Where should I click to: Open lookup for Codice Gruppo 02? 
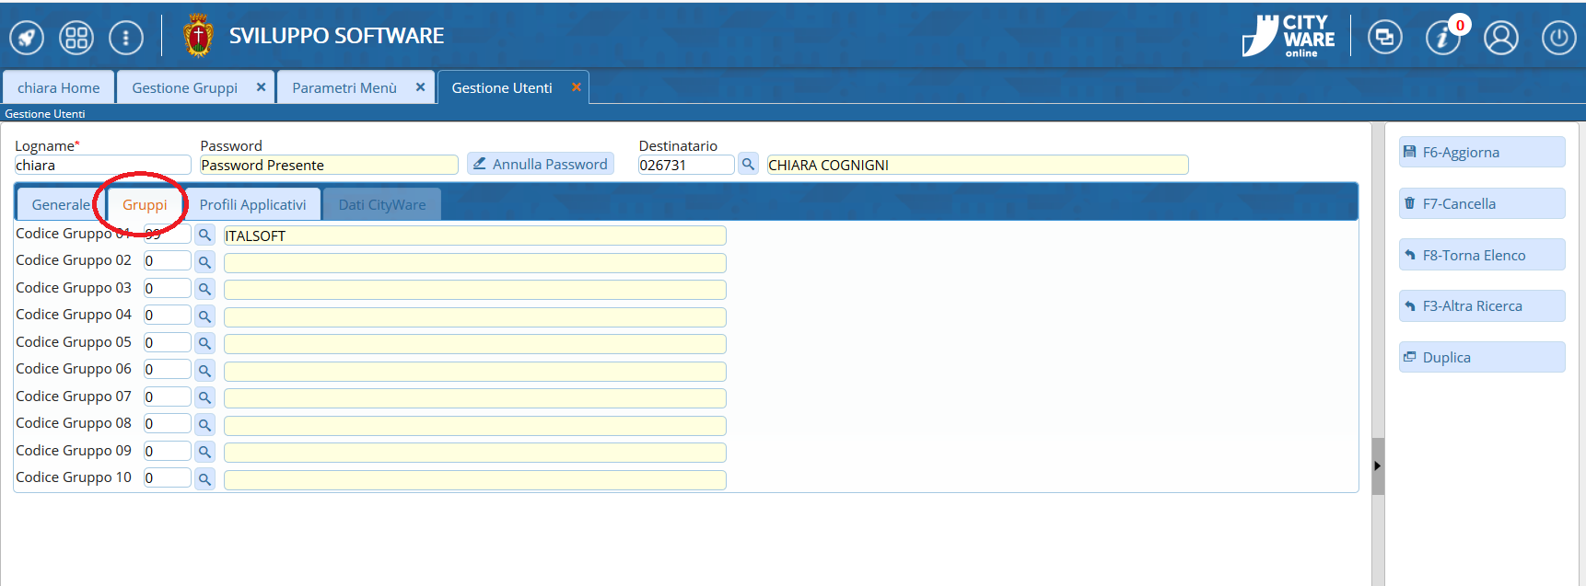pos(204,262)
